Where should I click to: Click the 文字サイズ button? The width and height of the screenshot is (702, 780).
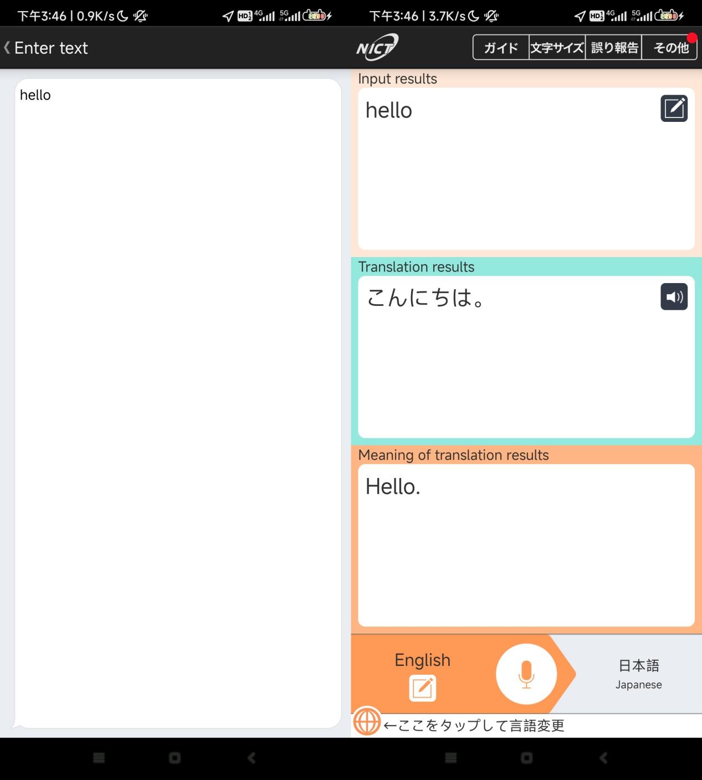(556, 48)
